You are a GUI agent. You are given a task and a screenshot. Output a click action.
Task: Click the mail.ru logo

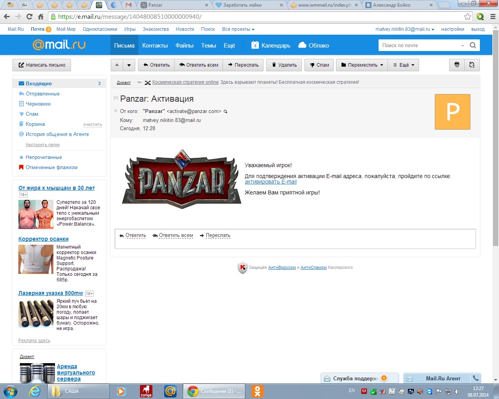[59, 45]
